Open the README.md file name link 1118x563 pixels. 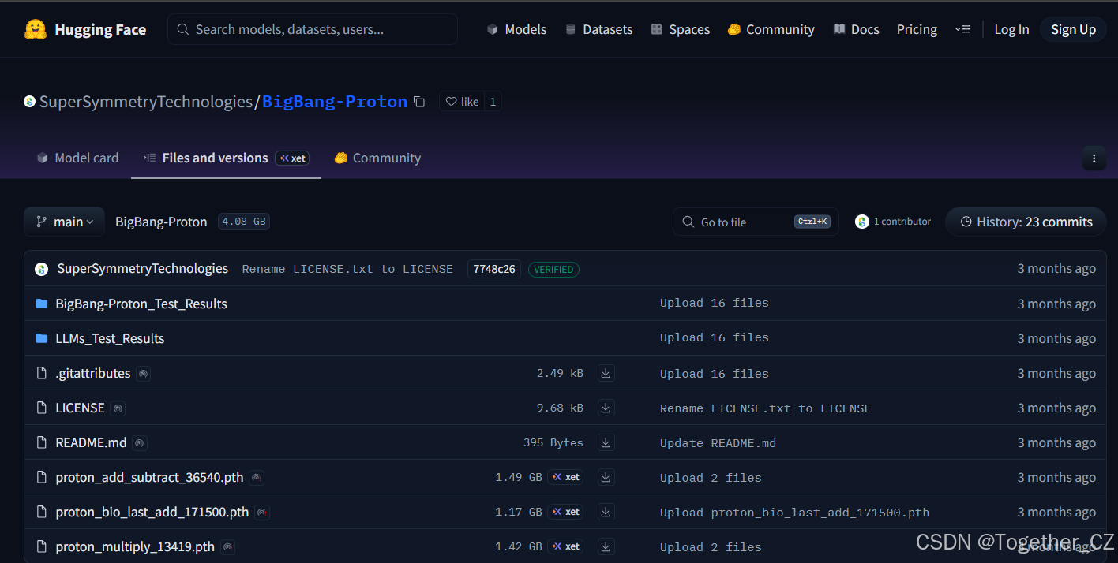91,442
